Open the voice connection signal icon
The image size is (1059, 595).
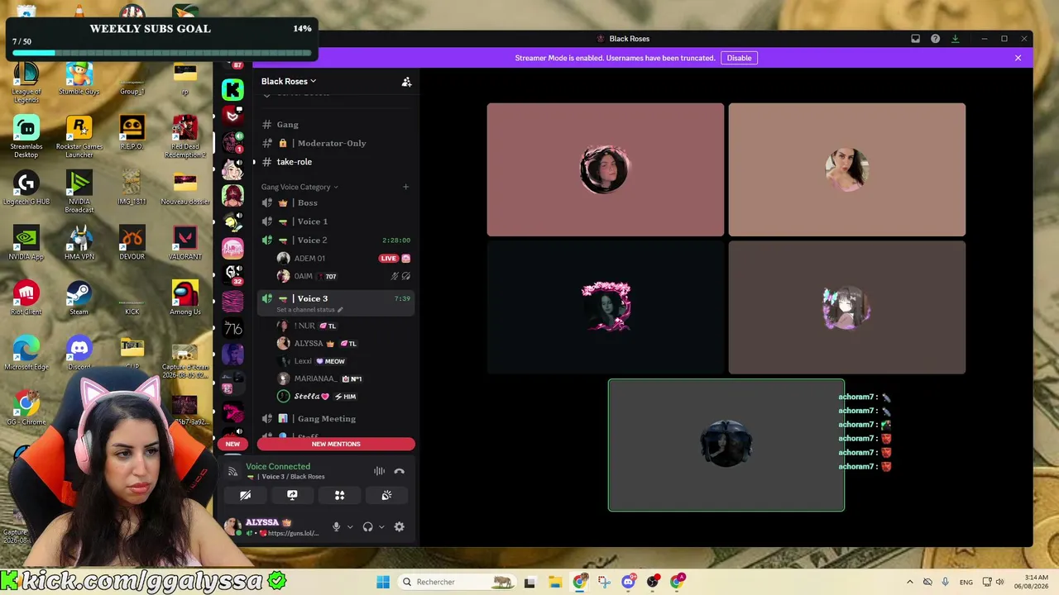232,471
